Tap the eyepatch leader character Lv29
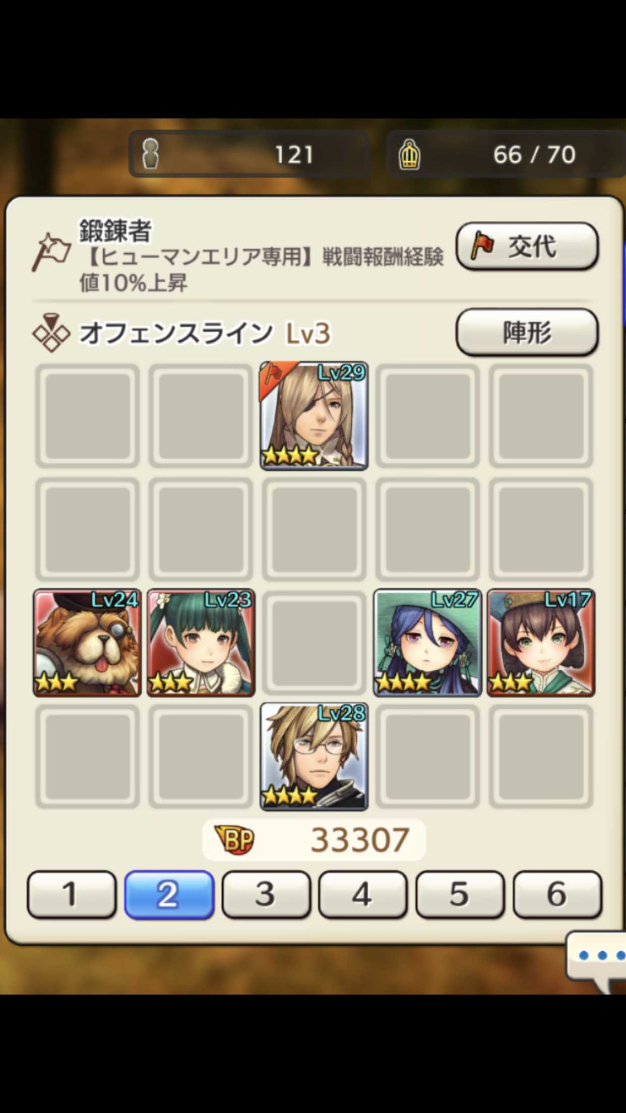The height and width of the screenshot is (1113, 626). pos(314,416)
